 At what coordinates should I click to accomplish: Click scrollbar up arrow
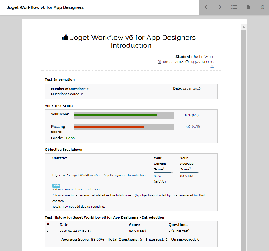tap(244, 27)
